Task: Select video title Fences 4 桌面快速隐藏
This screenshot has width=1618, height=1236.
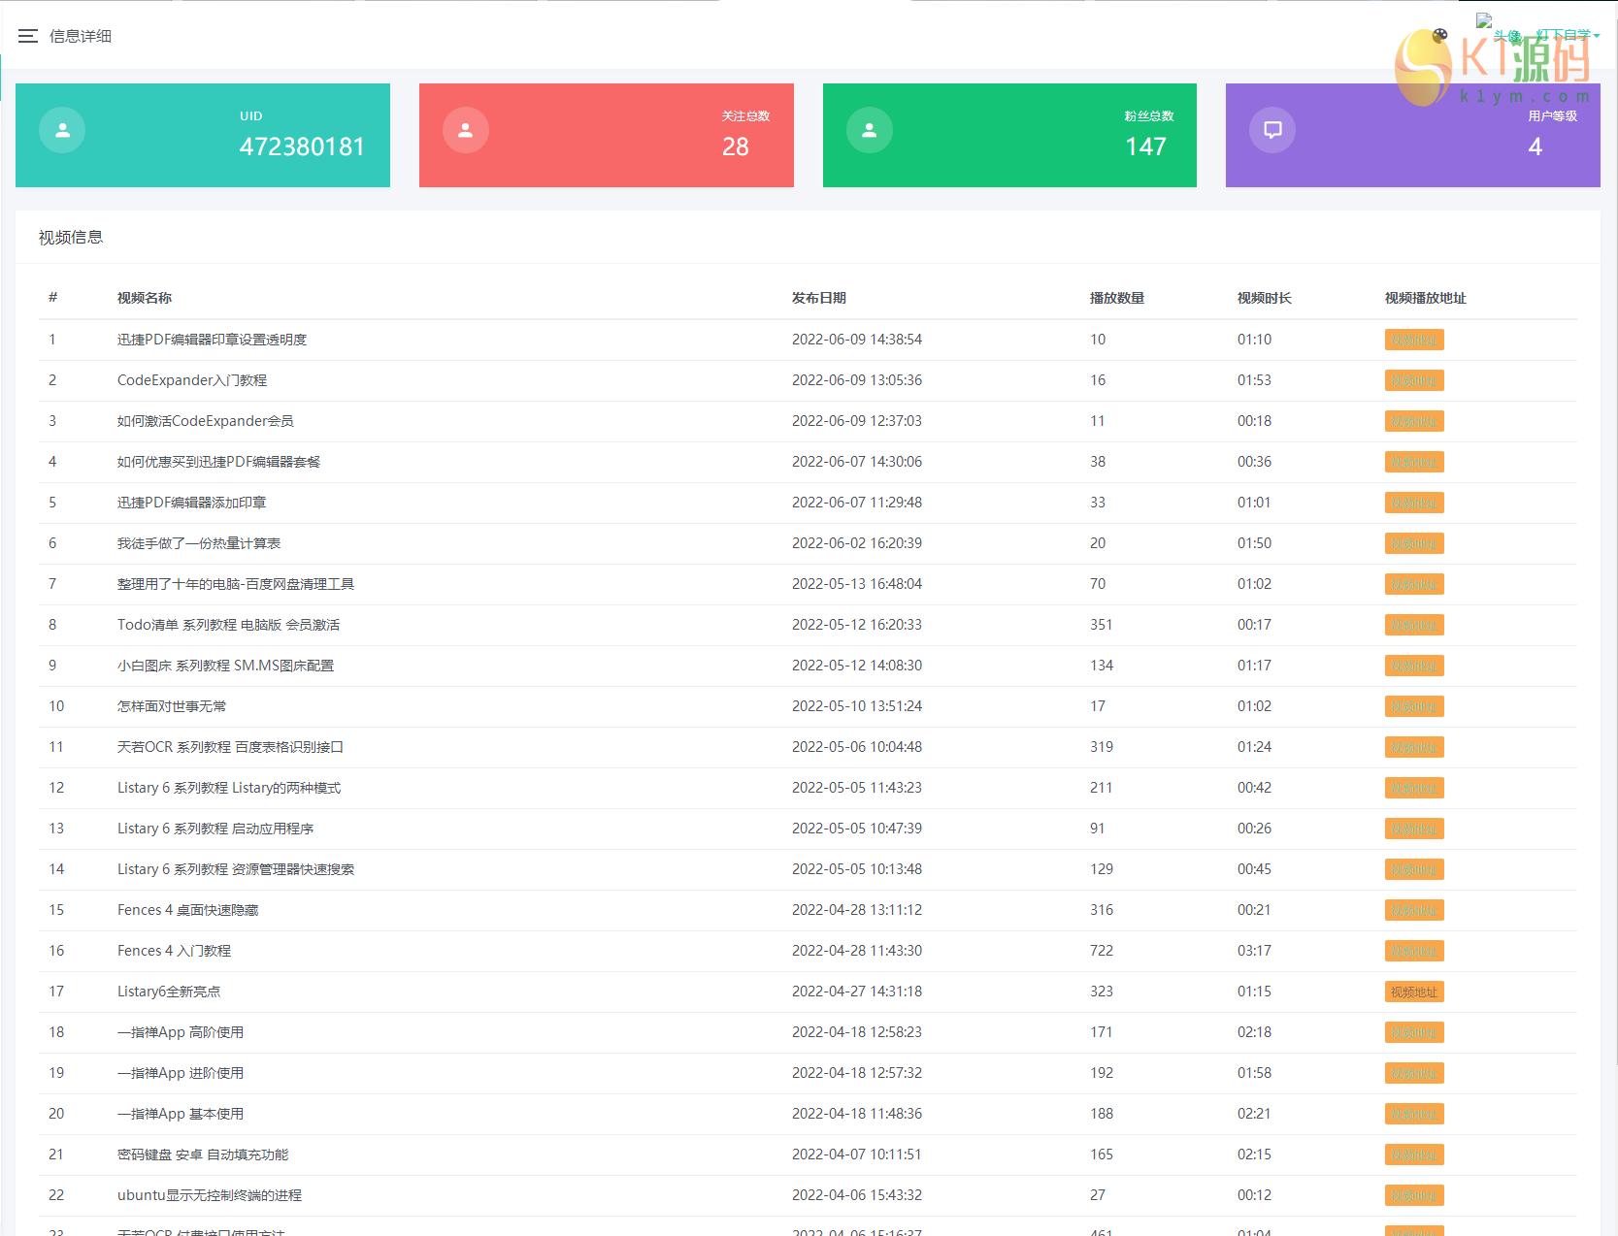Action: pyautogui.click(x=188, y=910)
